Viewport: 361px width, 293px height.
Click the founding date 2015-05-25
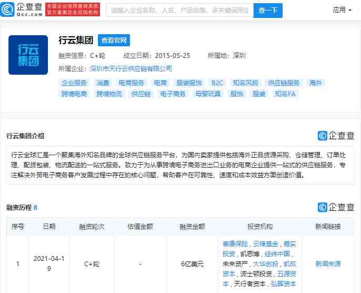pyautogui.click(x=173, y=56)
